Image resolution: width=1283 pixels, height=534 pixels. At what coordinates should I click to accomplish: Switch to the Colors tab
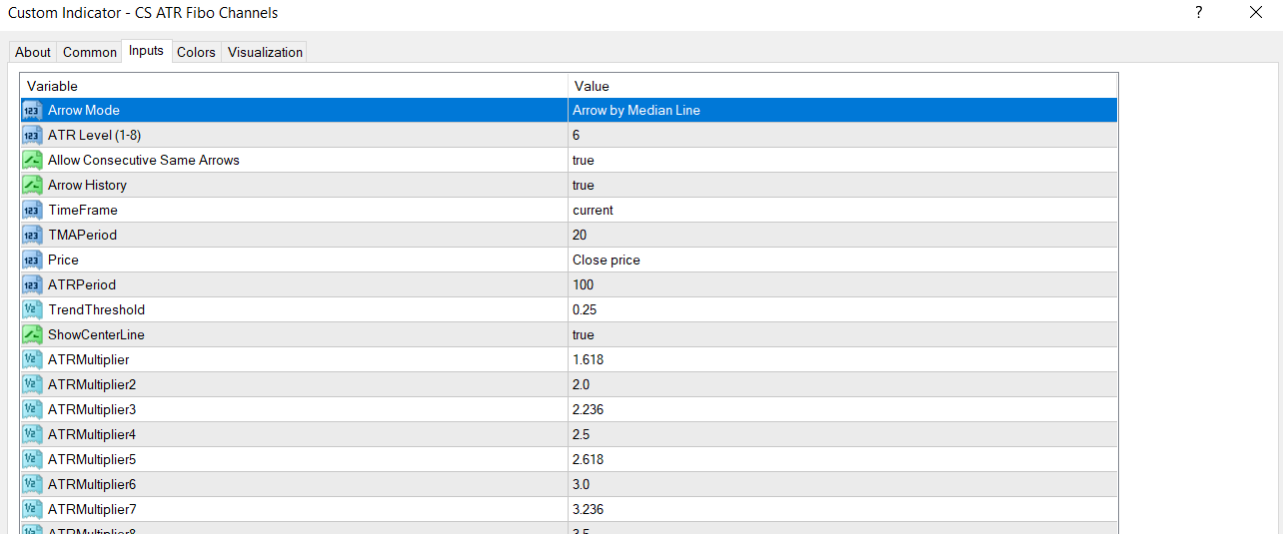[x=196, y=52]
